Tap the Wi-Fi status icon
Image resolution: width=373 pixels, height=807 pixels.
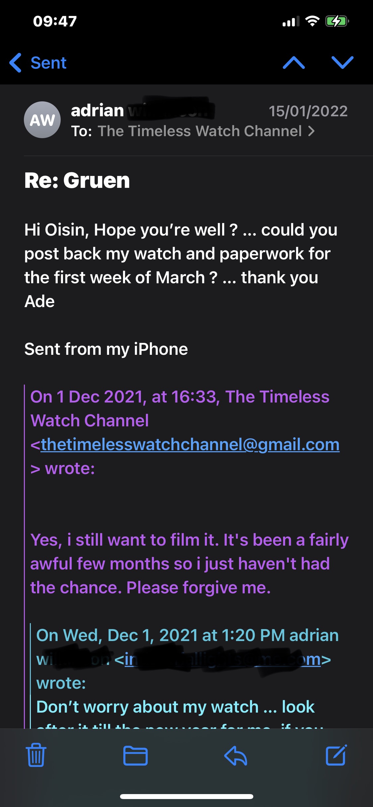pyautogui.click(x=312, y=22)
